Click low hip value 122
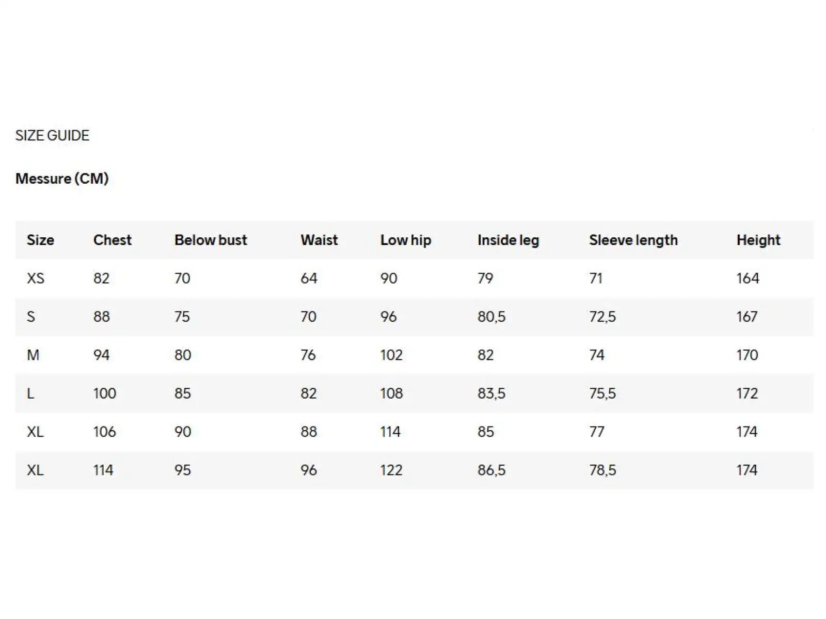Viewport: 826px width, 619px height. tap(391, 470)
